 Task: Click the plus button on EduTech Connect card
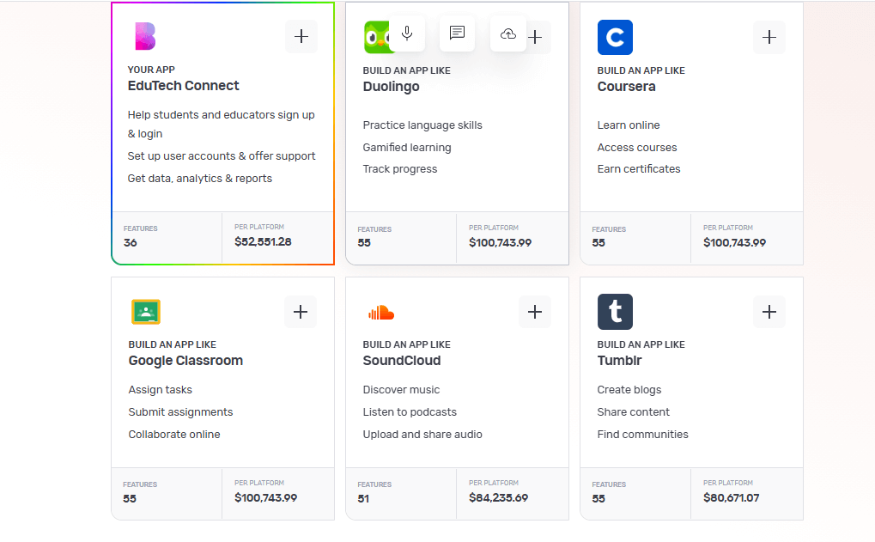(x=301, y=37)
